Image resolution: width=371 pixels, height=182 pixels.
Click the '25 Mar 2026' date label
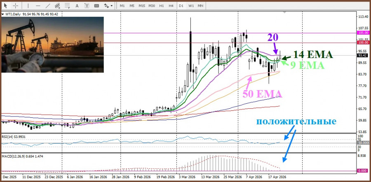(233, 177)
